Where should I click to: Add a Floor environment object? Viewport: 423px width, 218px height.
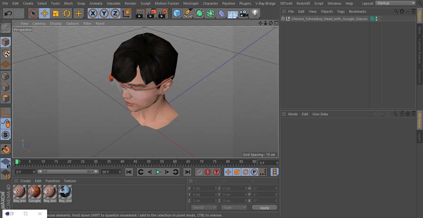click(x=233, y=13)
